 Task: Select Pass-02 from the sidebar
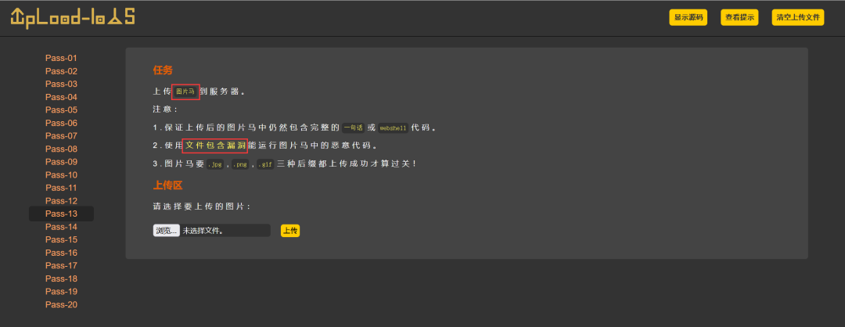click(x=61, y=71)
